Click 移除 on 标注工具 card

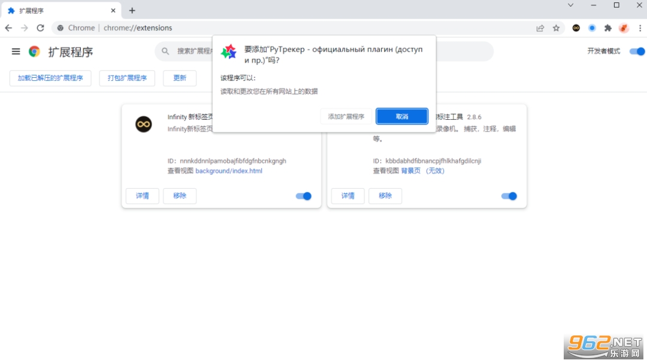pos(385,196)
